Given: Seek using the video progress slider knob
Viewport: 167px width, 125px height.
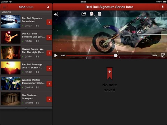Looking at the screenshot, I should [116, 56].
